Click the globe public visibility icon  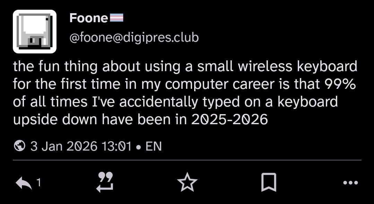(19, 146)
